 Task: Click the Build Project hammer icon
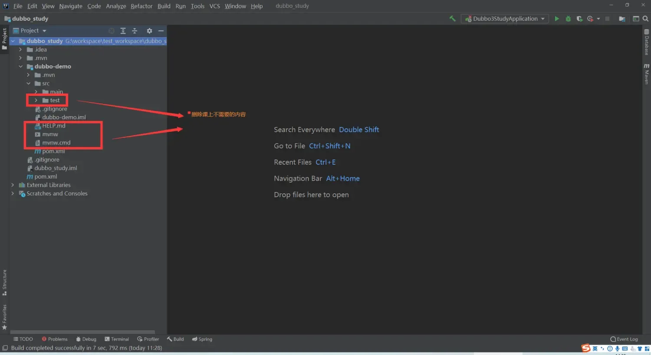pos(452,19)
